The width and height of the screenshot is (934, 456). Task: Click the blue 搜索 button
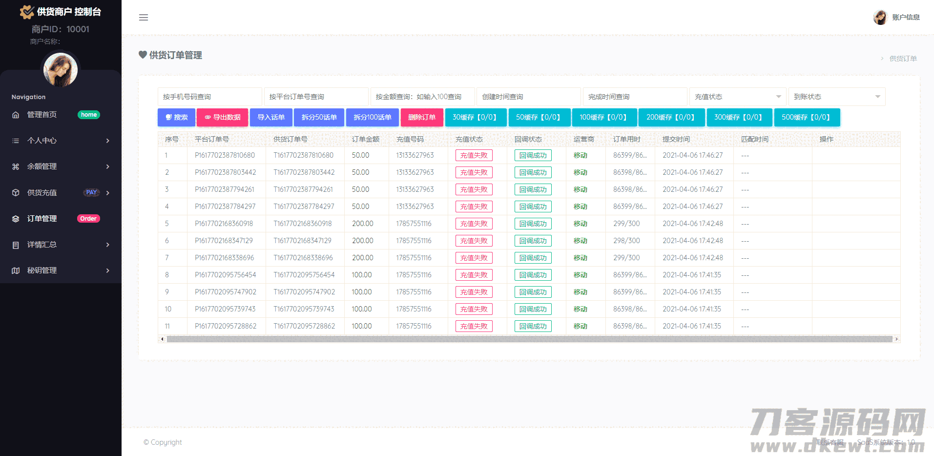(176, 117)
